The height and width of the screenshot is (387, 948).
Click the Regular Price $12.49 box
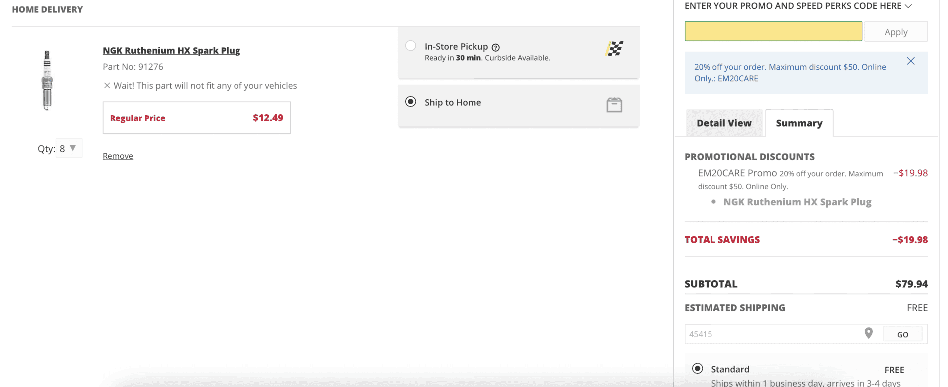197,118
